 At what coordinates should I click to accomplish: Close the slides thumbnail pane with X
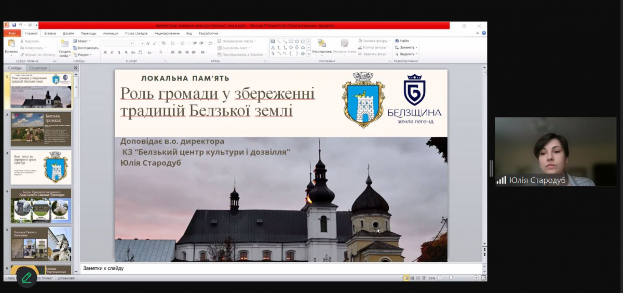[75, 68]
